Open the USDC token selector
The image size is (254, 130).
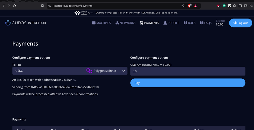pos(70,71)
